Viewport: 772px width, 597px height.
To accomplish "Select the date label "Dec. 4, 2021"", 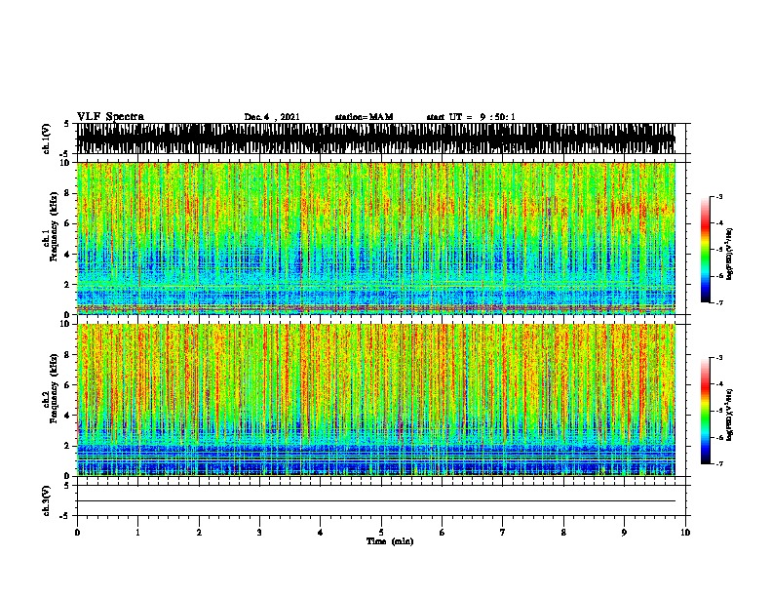I will (x=272, y=117).
